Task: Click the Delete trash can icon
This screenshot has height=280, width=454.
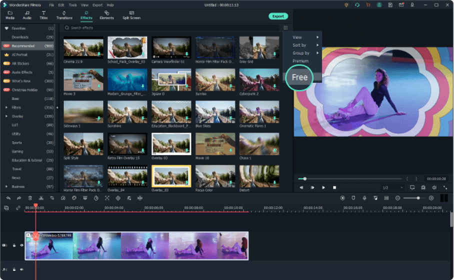Action: click(30, 198)
